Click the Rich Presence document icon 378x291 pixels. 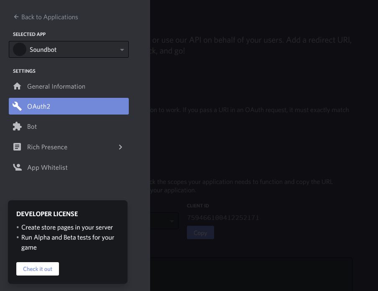(x=17, y=147)
